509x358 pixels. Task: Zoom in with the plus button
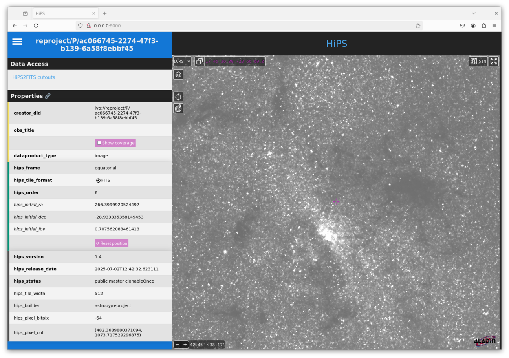click(x=185, y=345)
